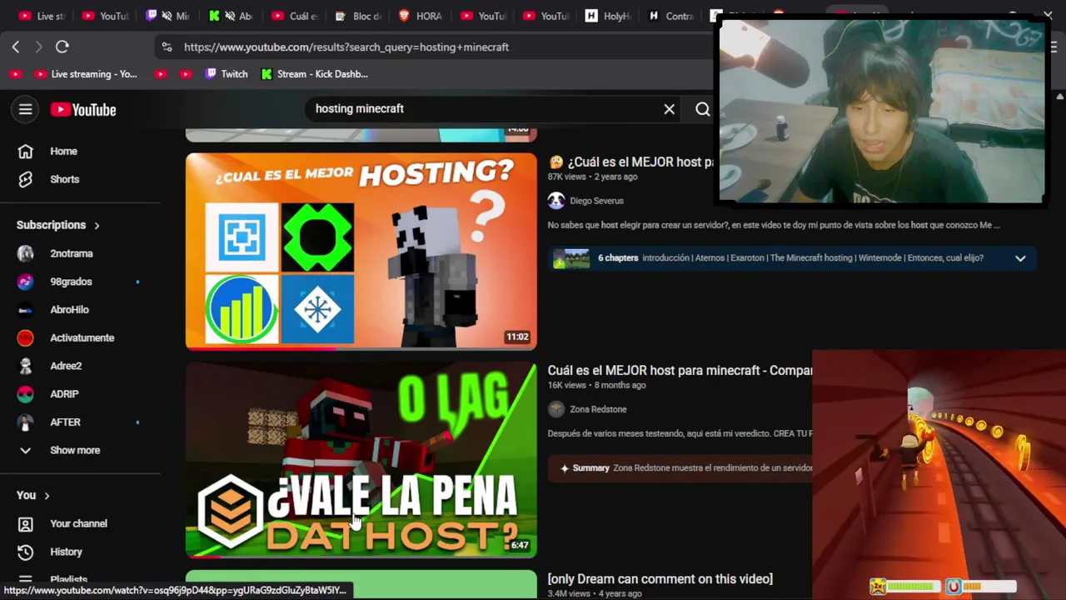
Task: Open the Zona Redstone channel name link
Action: coord(598,409)
